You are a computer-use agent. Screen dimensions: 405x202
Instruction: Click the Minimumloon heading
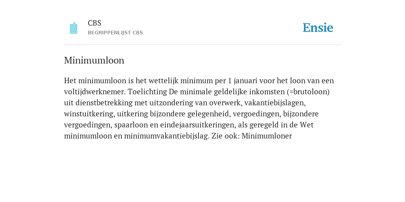[x=94, y=60]
